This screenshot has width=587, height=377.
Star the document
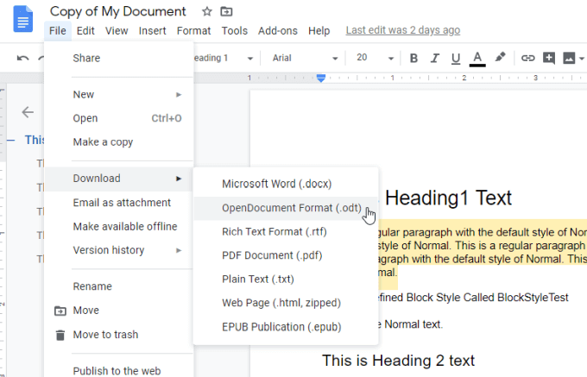206,12
